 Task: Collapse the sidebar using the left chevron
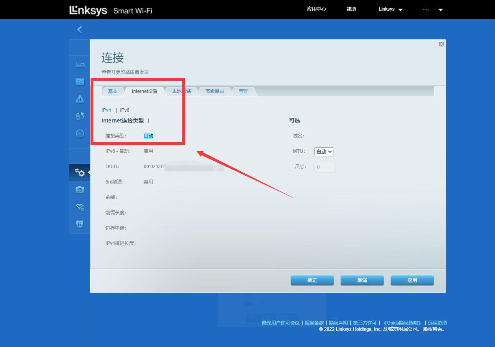[x=80, y=29]
